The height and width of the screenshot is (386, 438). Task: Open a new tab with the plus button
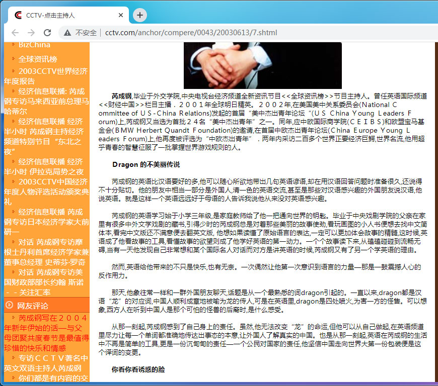[140, 15]
